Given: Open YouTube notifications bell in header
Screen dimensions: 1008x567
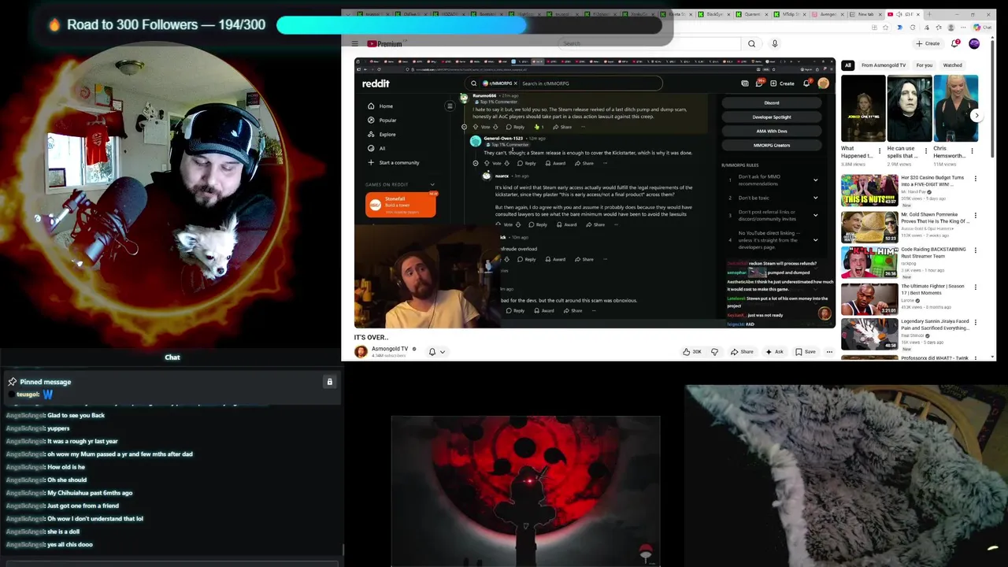Looking at the screenshot, I should (x=955, y=43).
